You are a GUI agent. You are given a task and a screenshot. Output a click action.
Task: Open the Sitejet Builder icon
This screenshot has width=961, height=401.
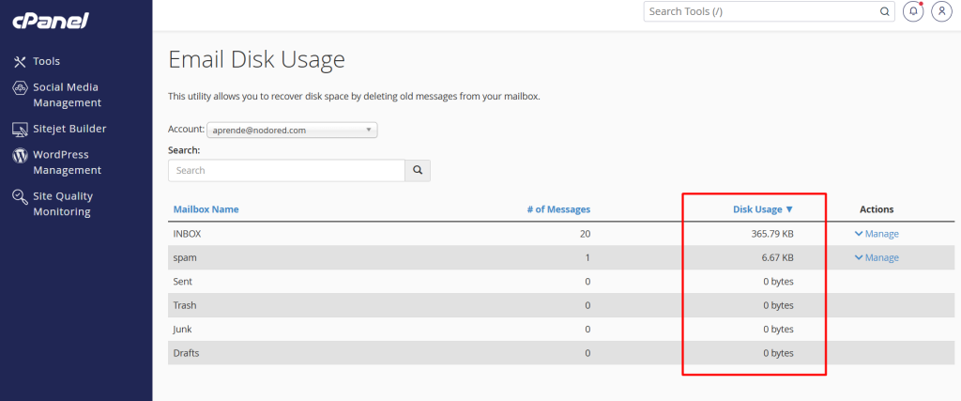coord(20,129)
